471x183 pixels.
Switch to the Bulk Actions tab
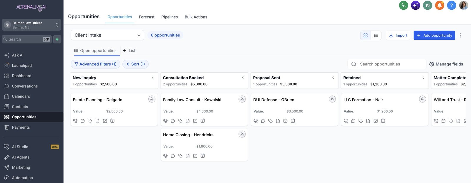[x=196, y=17]
